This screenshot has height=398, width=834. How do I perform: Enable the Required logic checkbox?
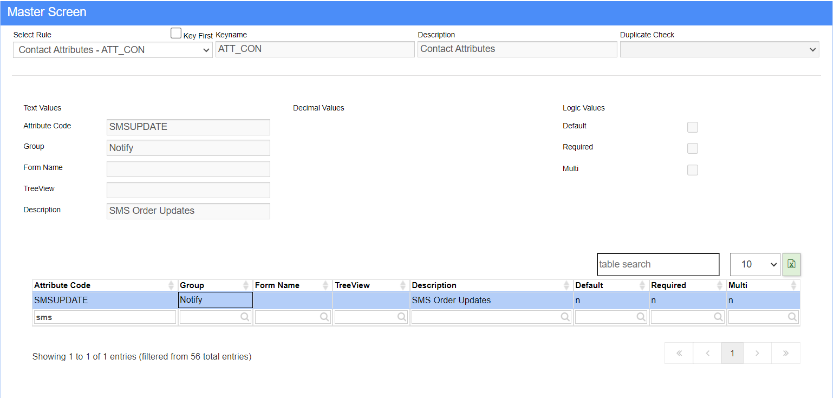(692, 148)
